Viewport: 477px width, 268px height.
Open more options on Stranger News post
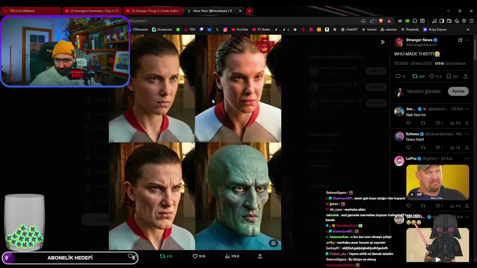click(x=467, y=40)
